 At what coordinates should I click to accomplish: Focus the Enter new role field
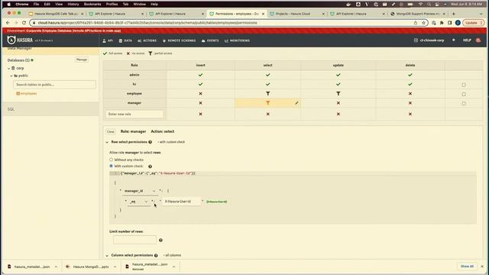point(134,114)
